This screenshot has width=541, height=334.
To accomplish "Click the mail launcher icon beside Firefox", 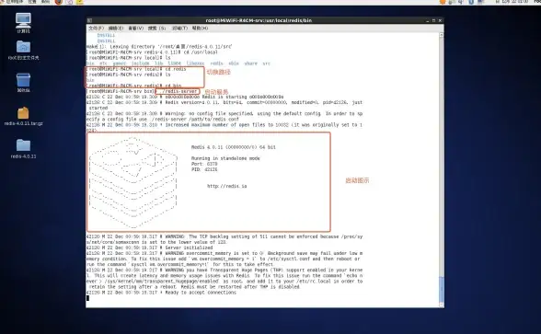I will pyautogui.click(x=69, y=2).
